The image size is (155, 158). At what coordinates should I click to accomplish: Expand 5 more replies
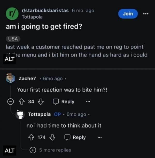pos(33,150)
